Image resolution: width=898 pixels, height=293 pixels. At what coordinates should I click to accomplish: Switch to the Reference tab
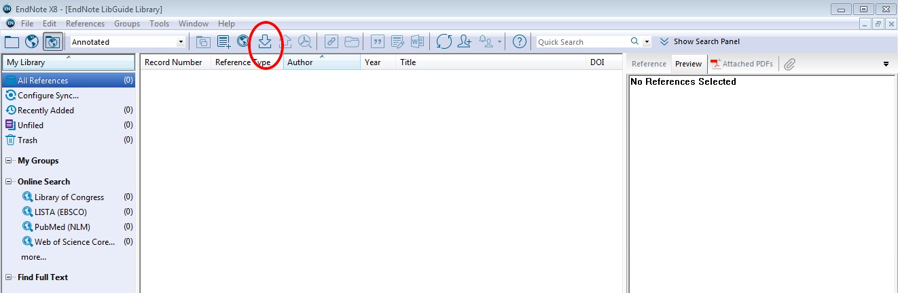[x=649, y=64]
